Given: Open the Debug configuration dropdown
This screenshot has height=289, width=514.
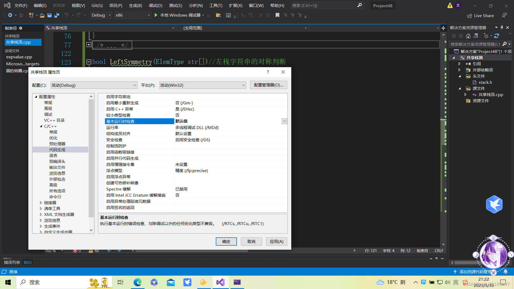Looking at the screenshot, I should click(109, 15).
